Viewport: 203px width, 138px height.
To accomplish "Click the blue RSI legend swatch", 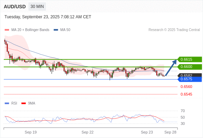I will point(7,103).
